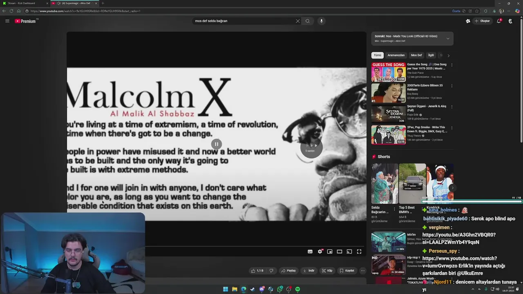Screen dimensions: 523x294
Task: Open Steam from the taskbar
Action: [x=253, y=289]
